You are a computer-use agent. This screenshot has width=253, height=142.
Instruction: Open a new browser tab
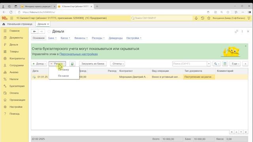(x=97, y=6)
